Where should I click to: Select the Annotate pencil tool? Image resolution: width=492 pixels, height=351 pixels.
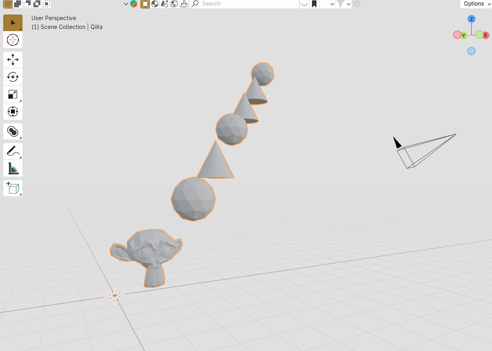[13, 151]
